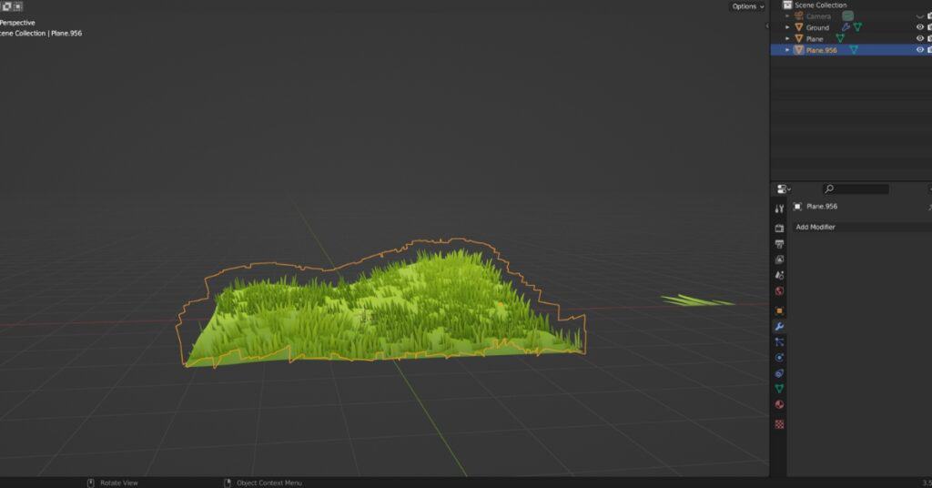The image size is (932, 488).
Task: Select the Modifiers wrench tab
Action: click(779, 326)
